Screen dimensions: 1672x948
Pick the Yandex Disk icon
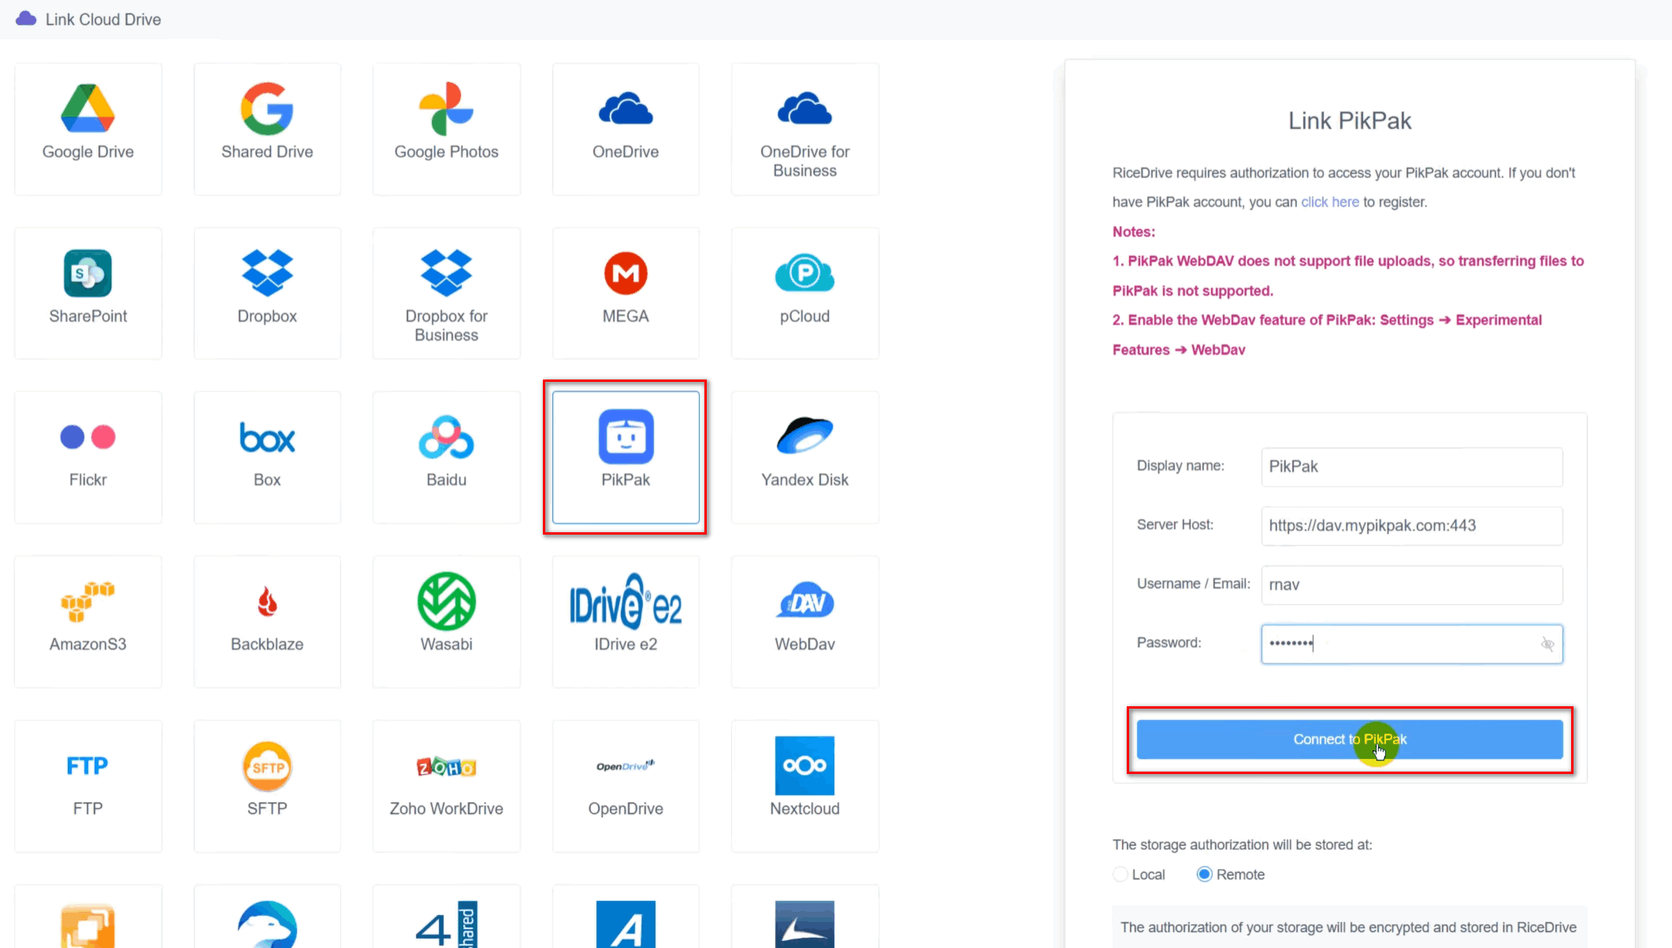[804, 435]
